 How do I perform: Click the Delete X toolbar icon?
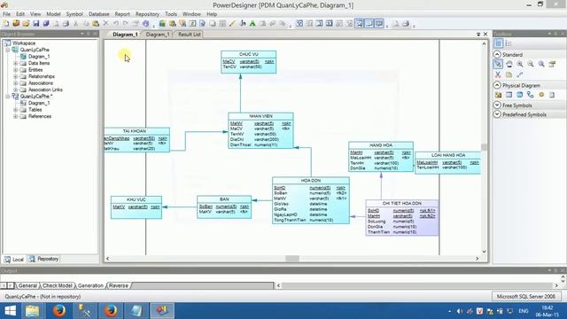click(105, 24)
